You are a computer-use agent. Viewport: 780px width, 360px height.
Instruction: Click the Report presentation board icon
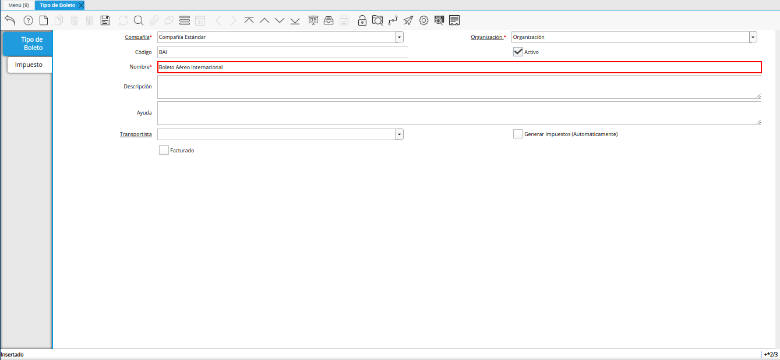coord(313,20)
